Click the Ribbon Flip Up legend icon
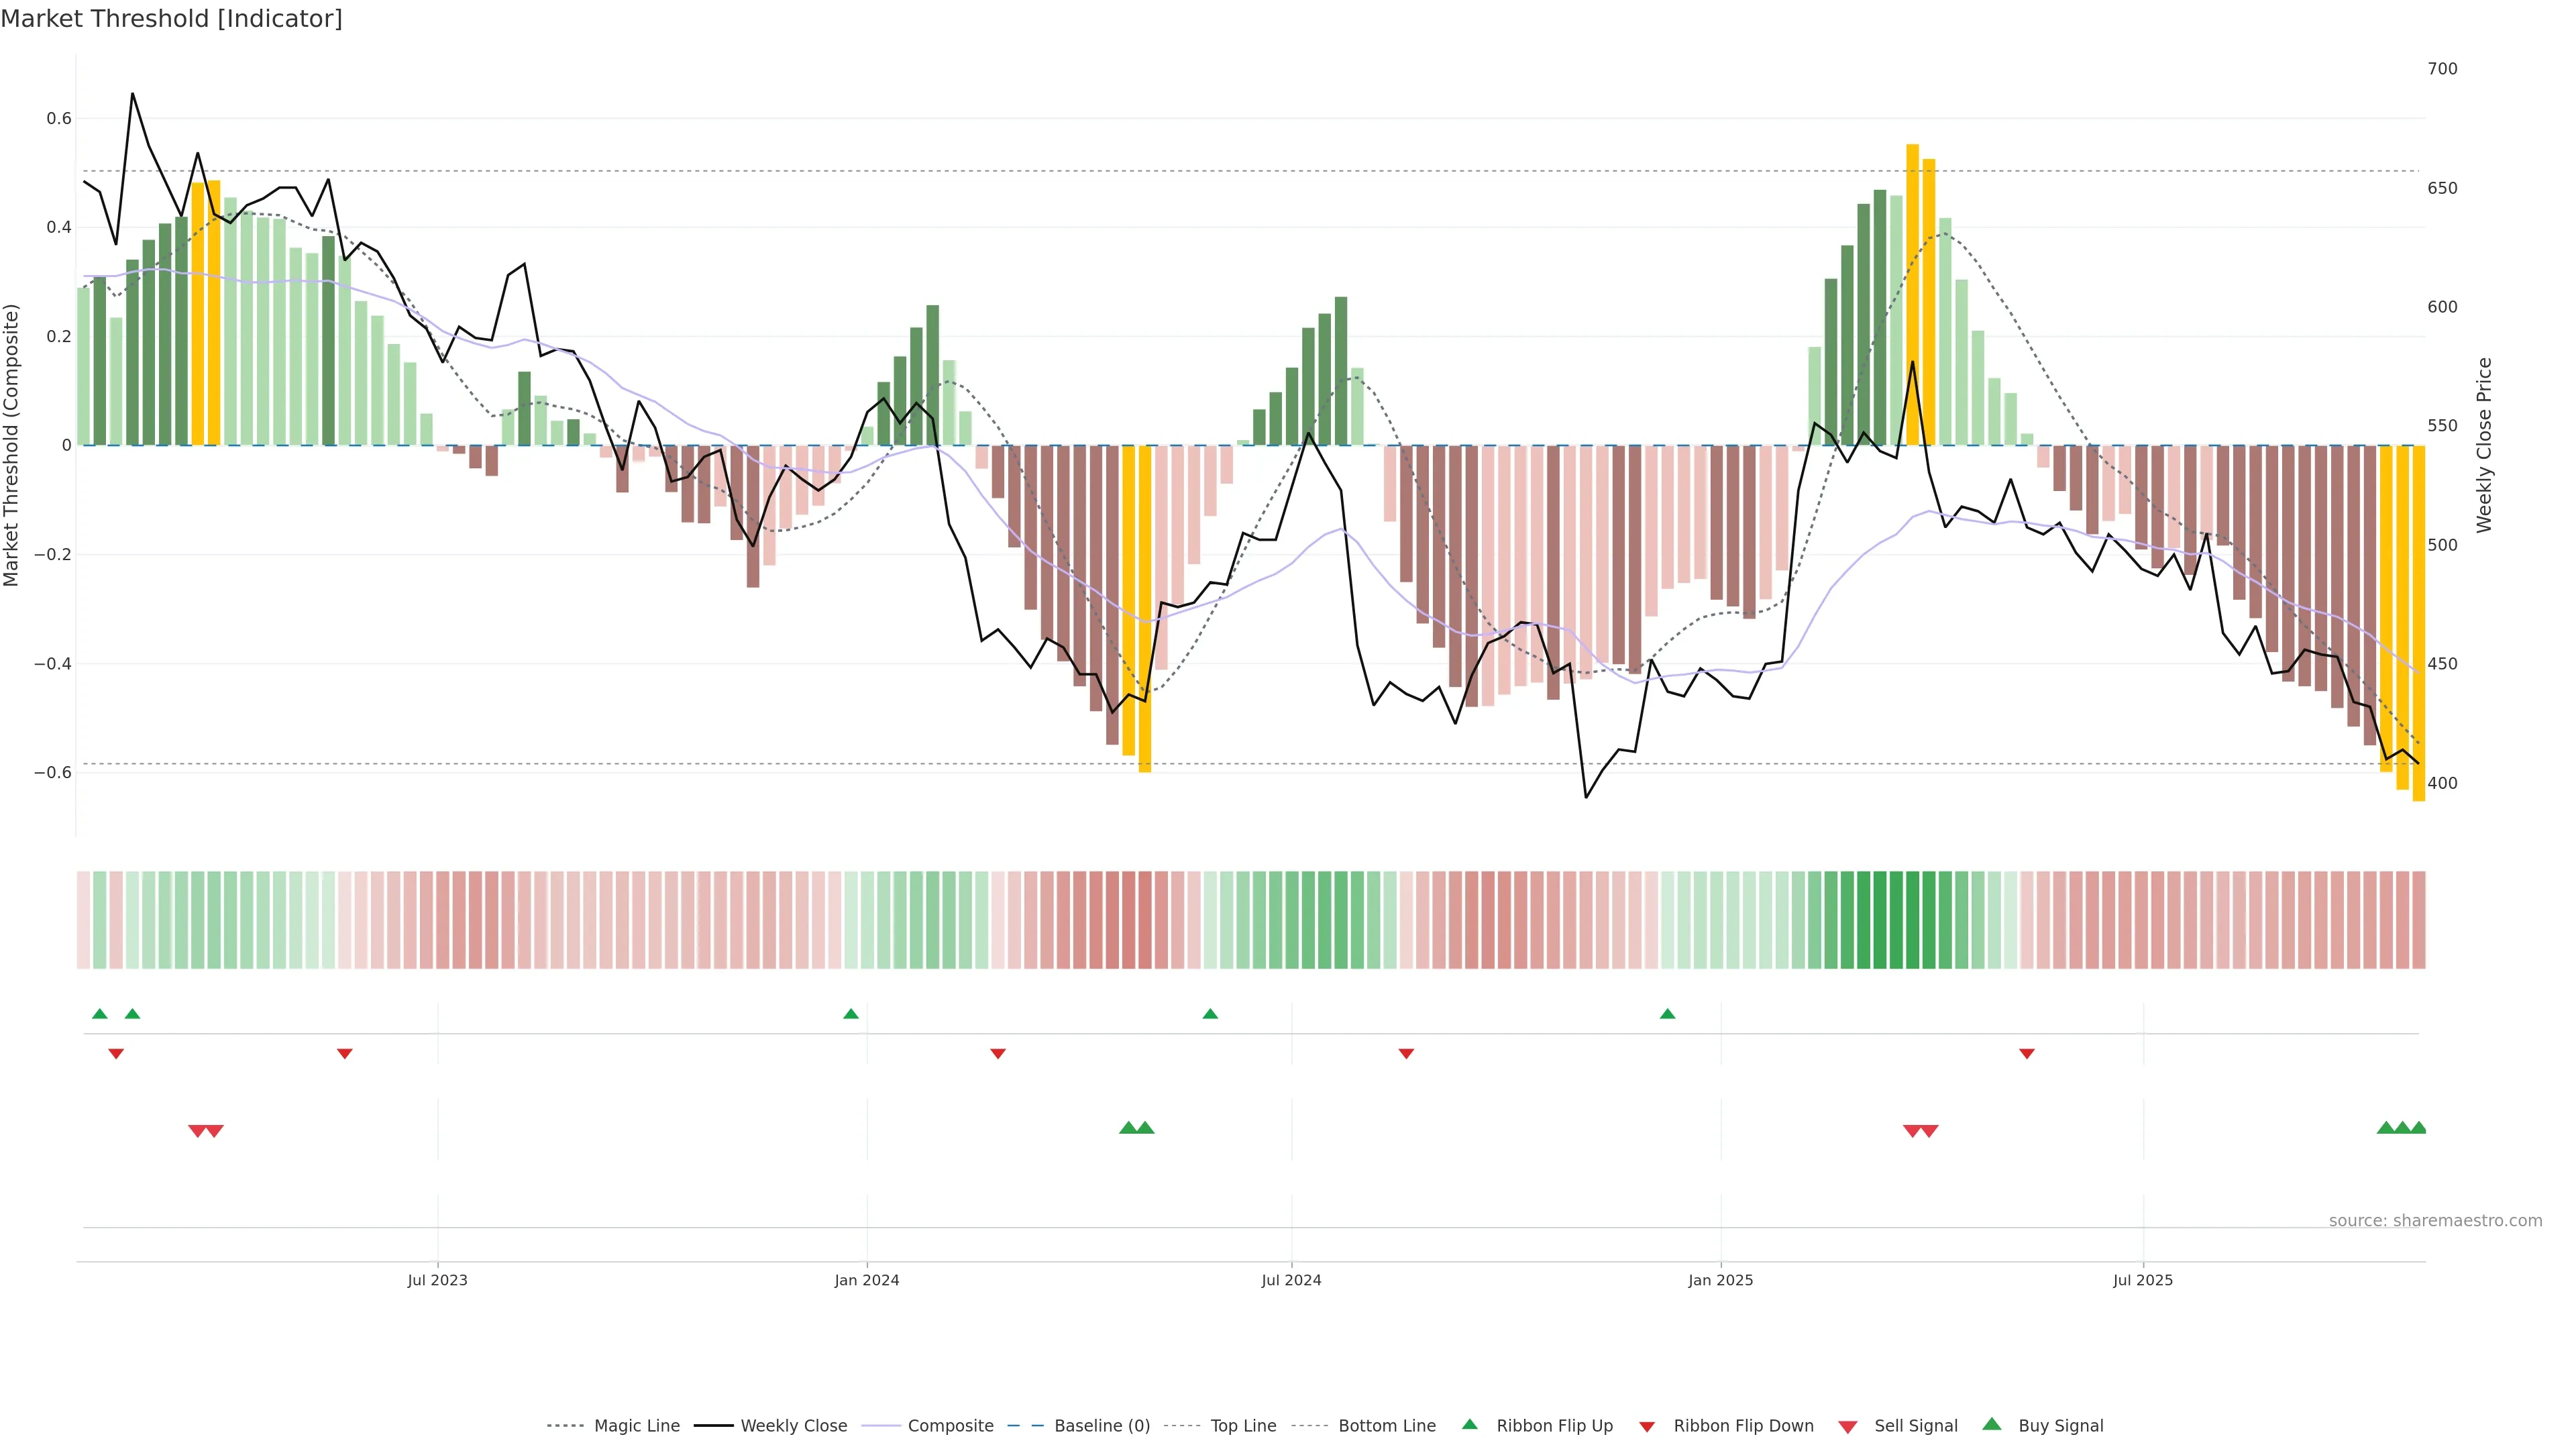The image size is (2576, 1449). 1469,1424
